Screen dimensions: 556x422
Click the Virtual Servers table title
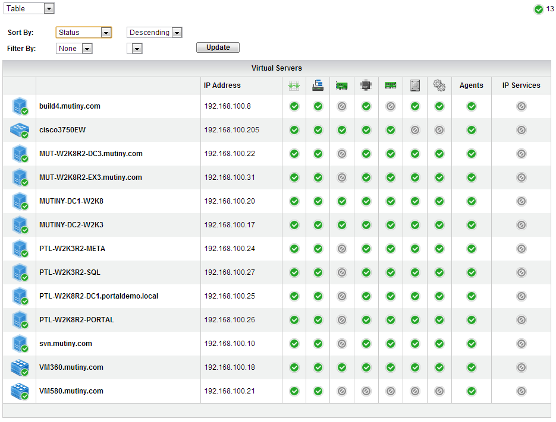point(277,68)
